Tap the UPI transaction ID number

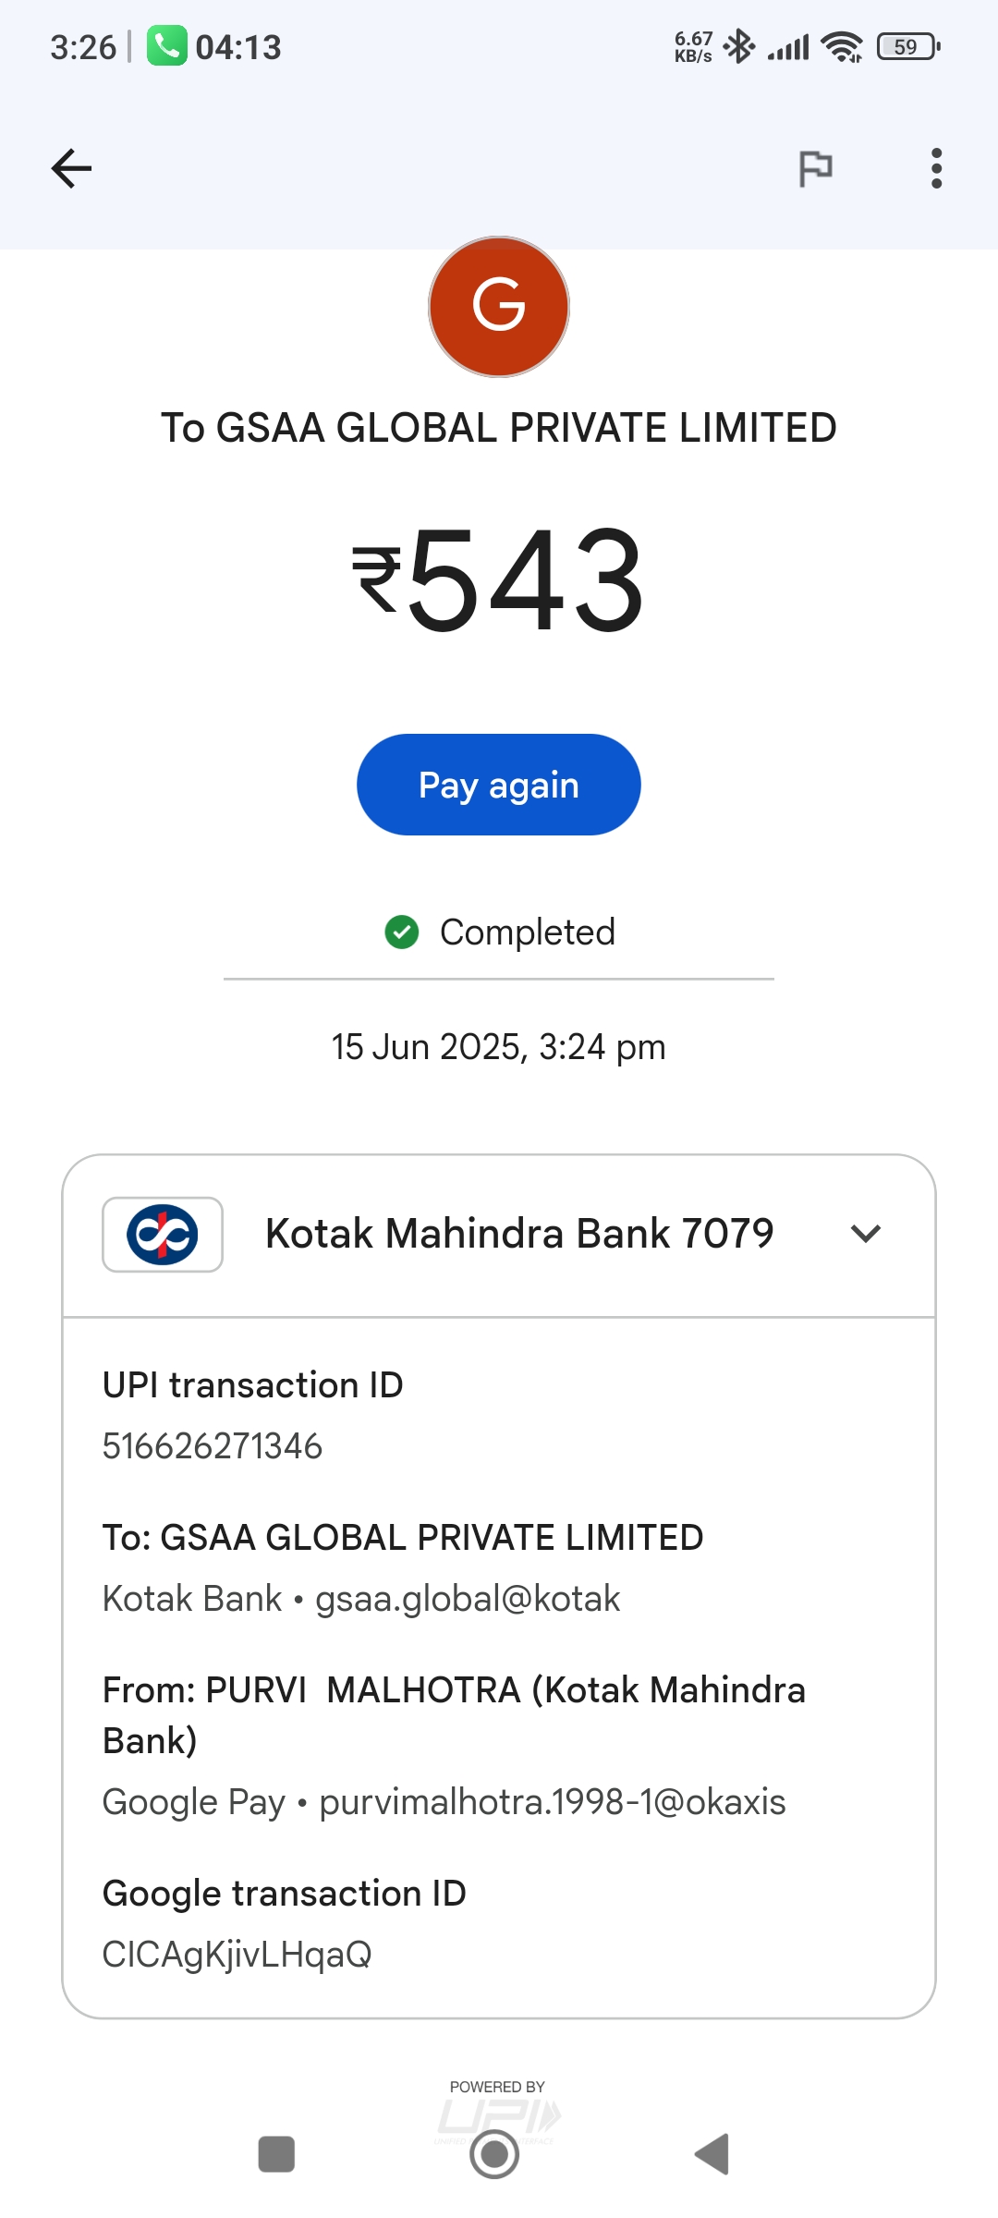[x=213, y=1446]
